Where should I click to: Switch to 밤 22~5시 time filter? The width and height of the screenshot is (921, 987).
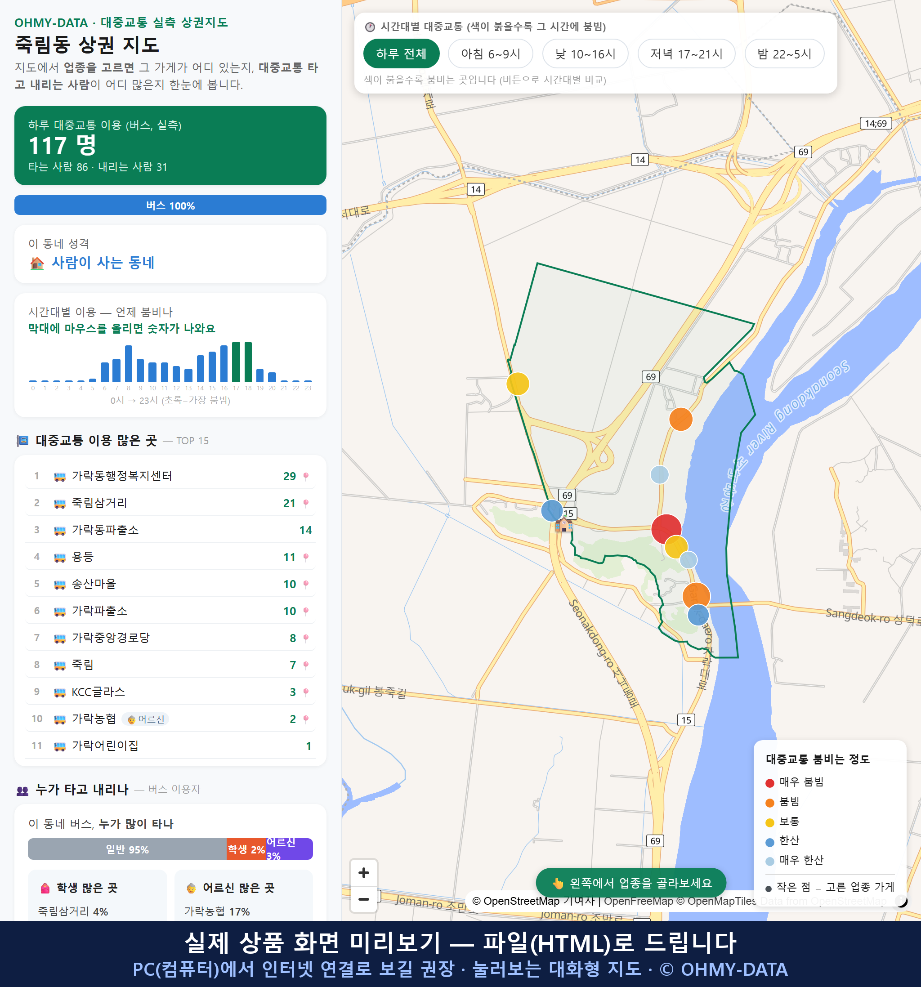tap(784, 54)
